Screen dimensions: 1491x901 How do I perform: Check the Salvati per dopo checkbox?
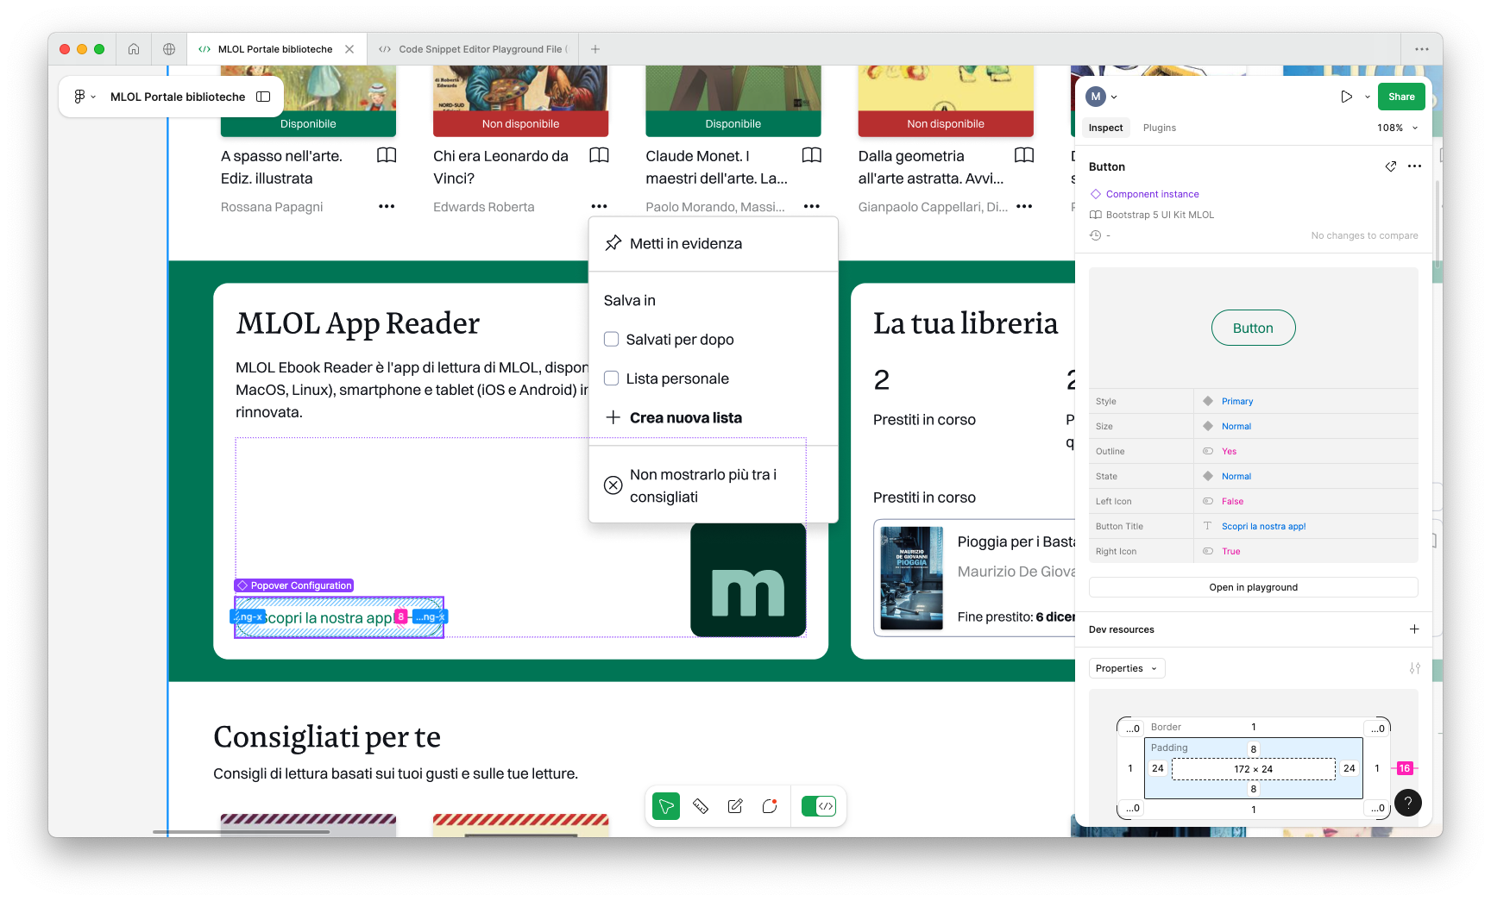(612, 340)
